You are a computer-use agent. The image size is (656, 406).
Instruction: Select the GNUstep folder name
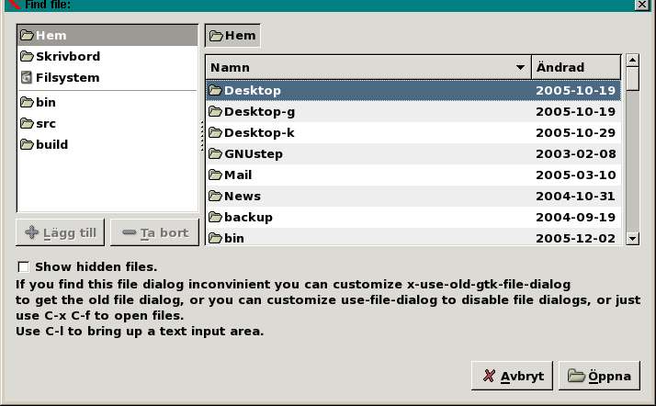click(x=254, y=154)
